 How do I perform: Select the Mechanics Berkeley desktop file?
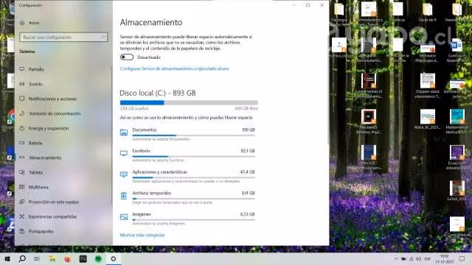[369, 121]
